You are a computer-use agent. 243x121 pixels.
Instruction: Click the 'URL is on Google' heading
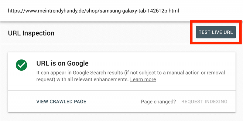coord(63,63)
